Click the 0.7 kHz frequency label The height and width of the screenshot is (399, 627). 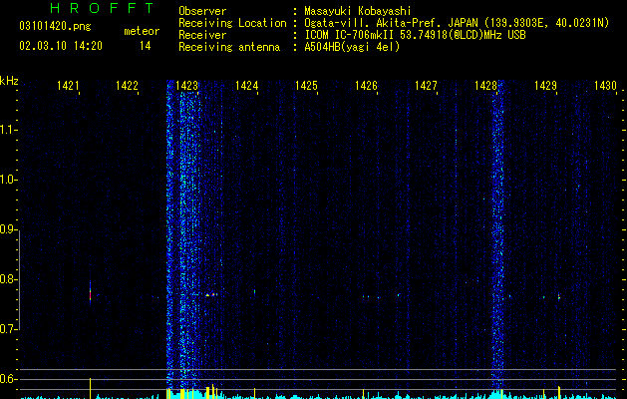[x=8, y=329]
